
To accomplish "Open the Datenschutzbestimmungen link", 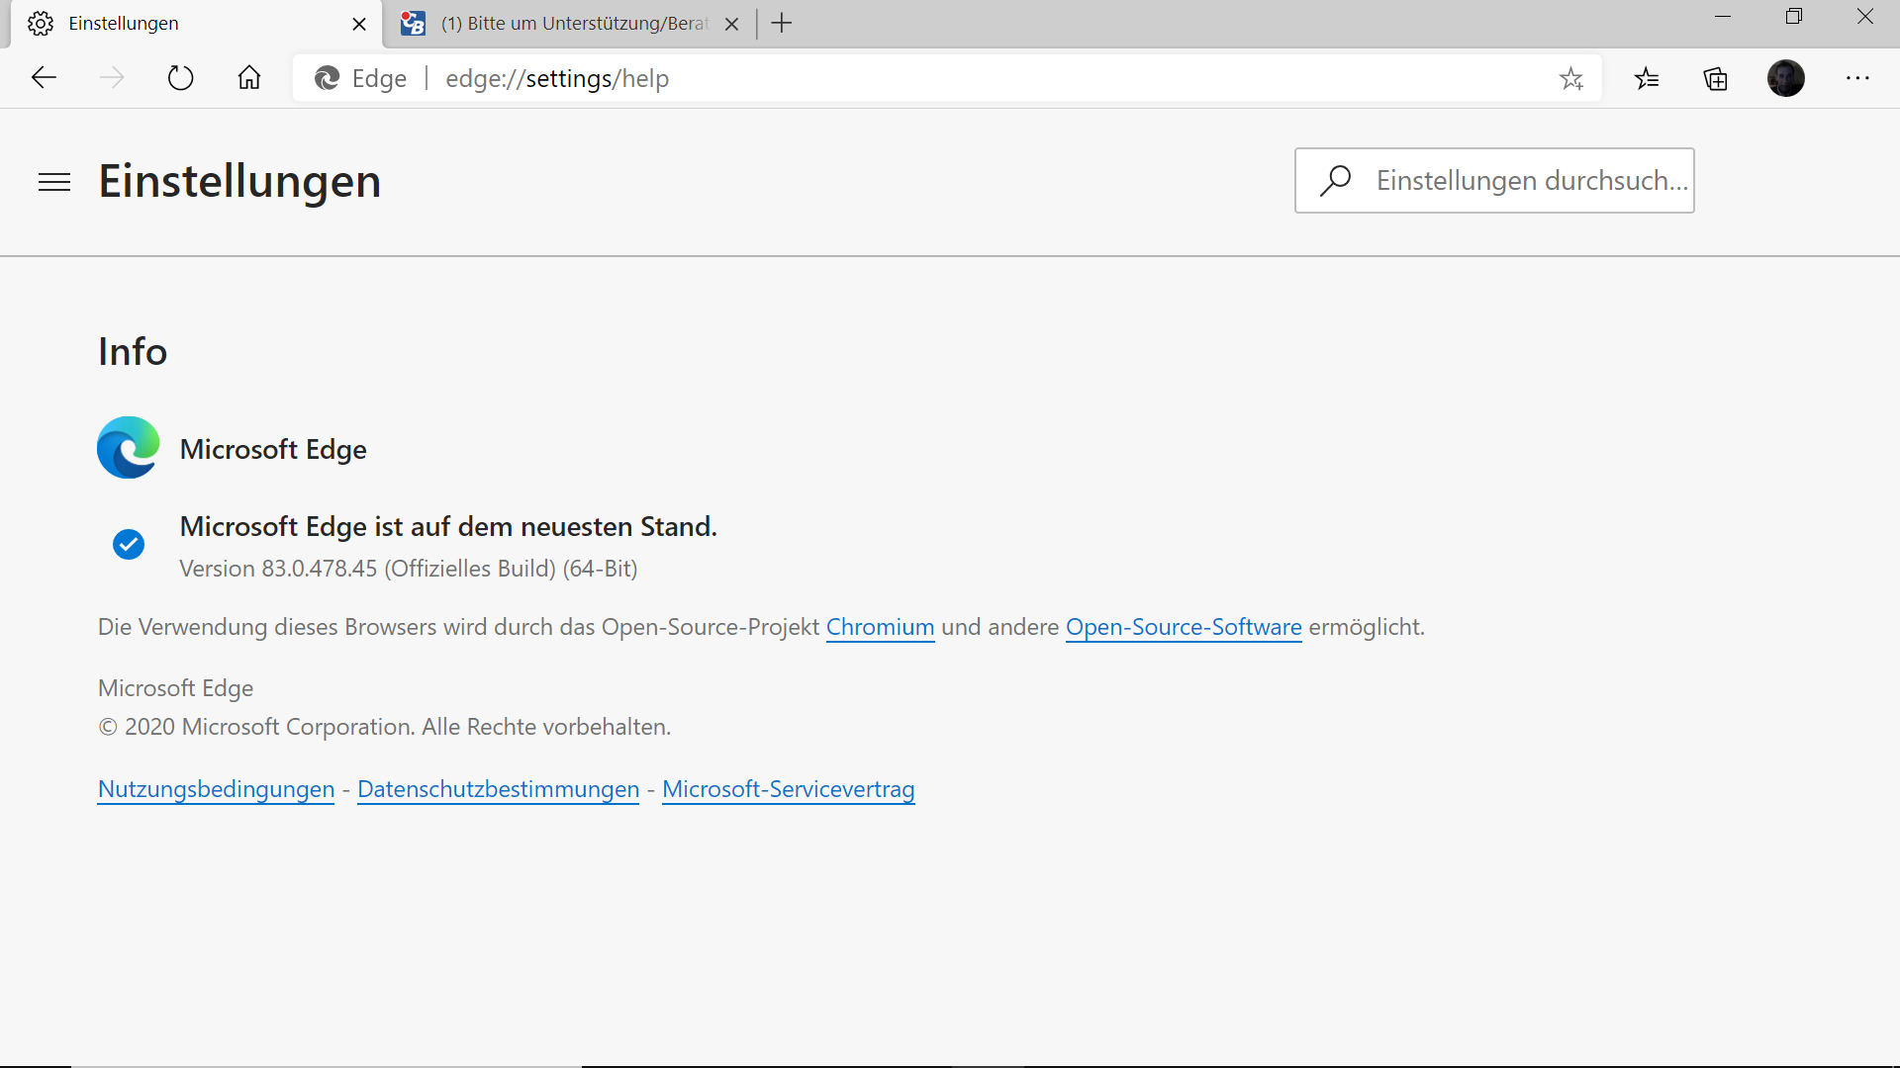I will tap(498, 789).
